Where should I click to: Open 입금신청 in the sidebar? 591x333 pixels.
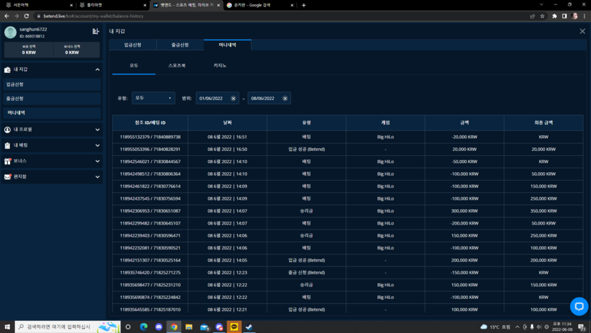coord(52,84)
